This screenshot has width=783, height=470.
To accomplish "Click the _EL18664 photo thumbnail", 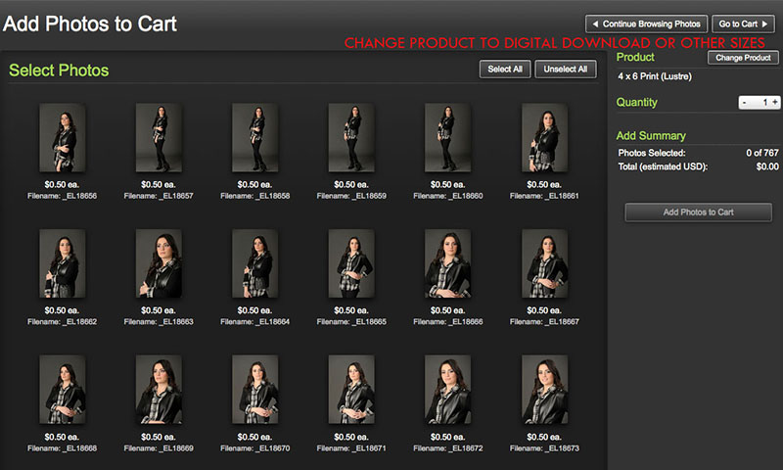I will click(254, 264).
